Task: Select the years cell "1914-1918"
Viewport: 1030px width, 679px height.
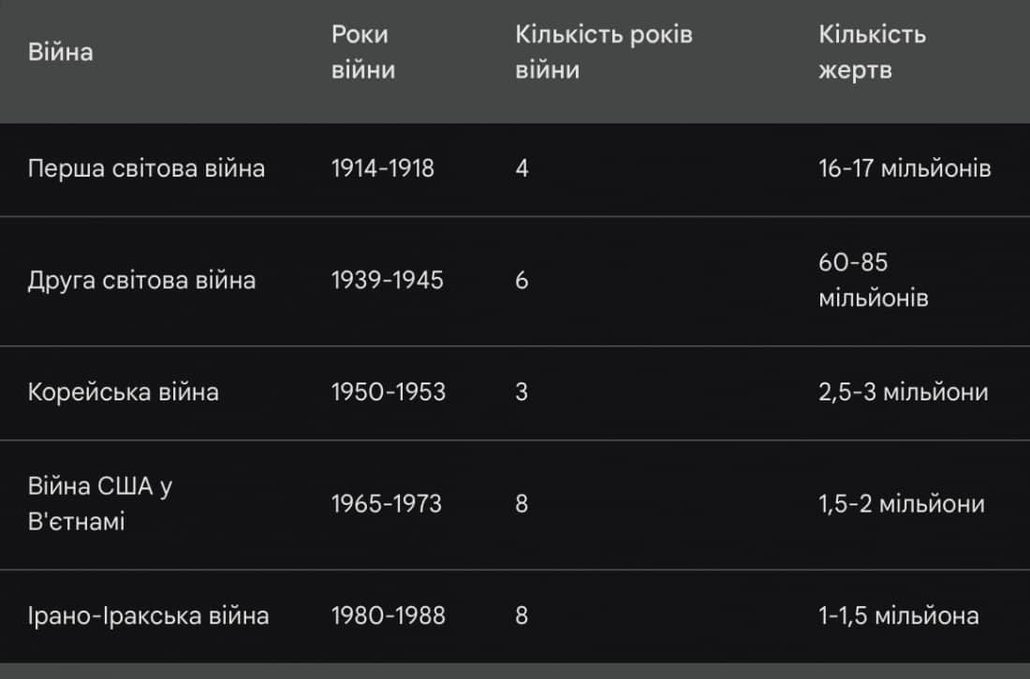Action: 383,169
